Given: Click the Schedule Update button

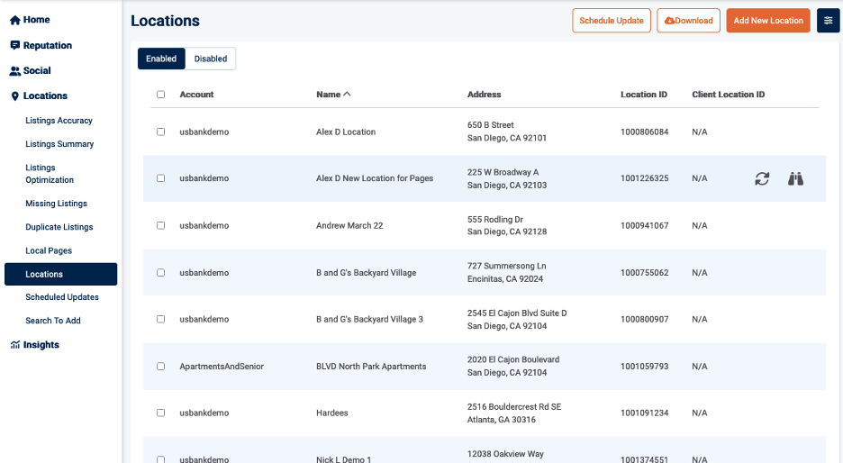Looking at the screenshot, I should tap(612, 21).
